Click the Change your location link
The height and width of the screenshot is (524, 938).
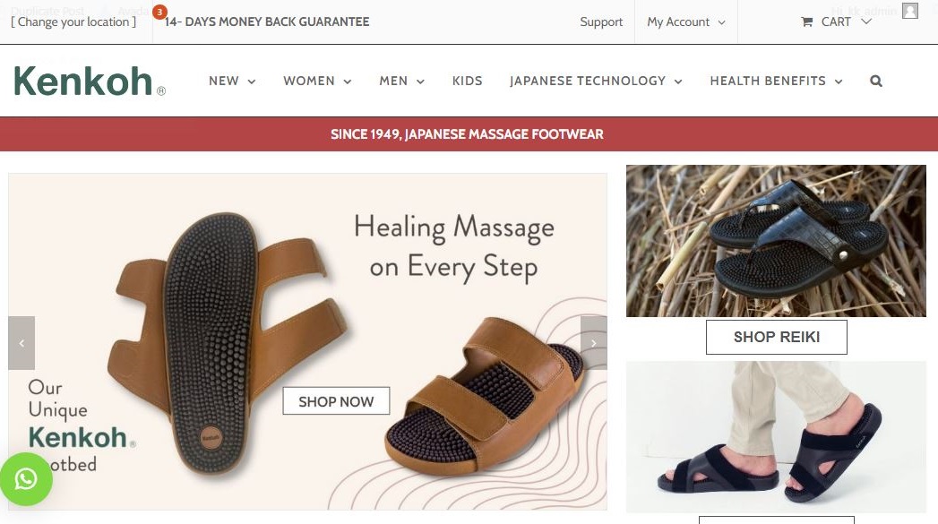click(73, 22)
